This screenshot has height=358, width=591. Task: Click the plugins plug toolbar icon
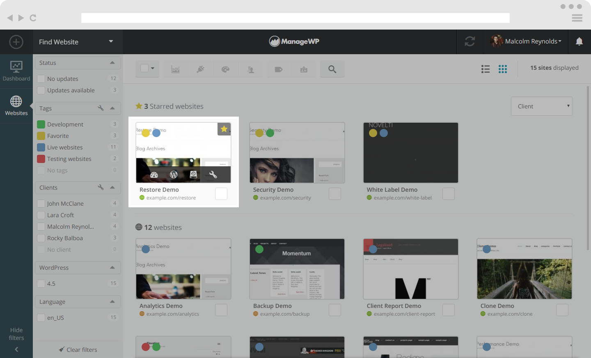(x=200, y=69)
